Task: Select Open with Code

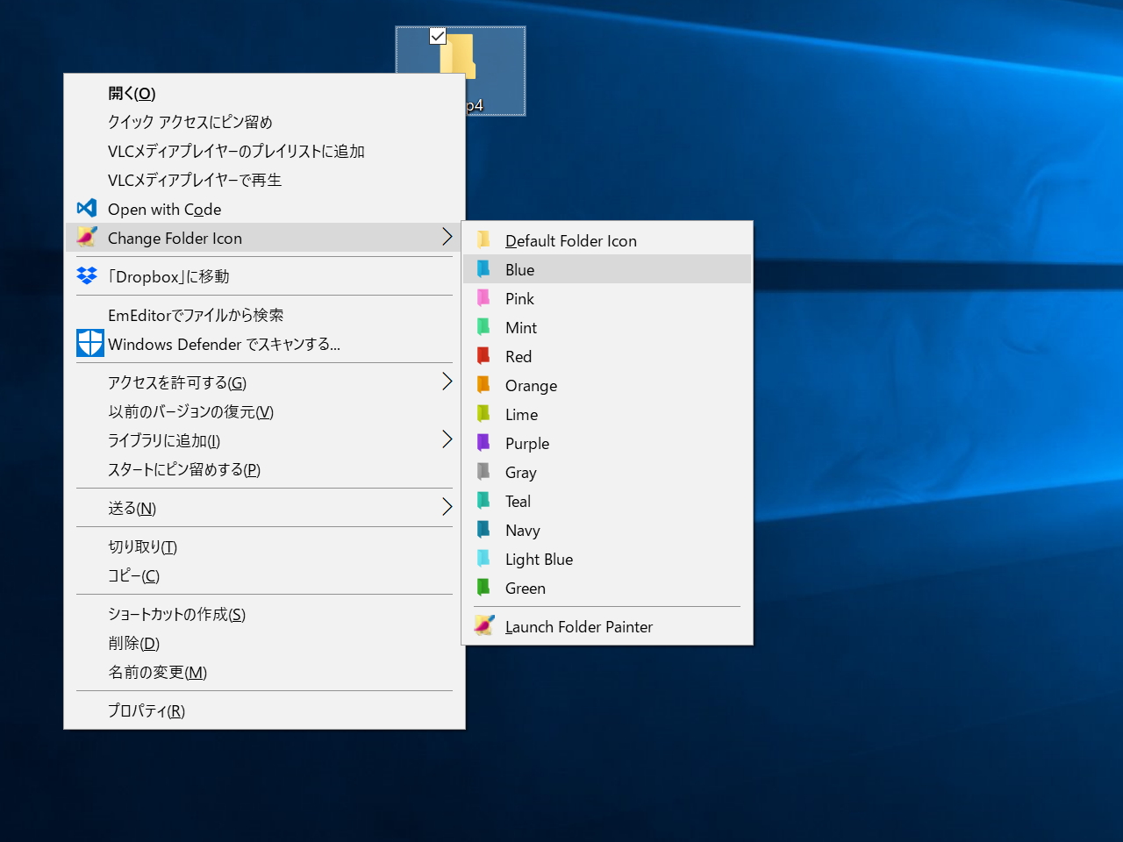Action: pyautogui.click(x=265, y=209)
